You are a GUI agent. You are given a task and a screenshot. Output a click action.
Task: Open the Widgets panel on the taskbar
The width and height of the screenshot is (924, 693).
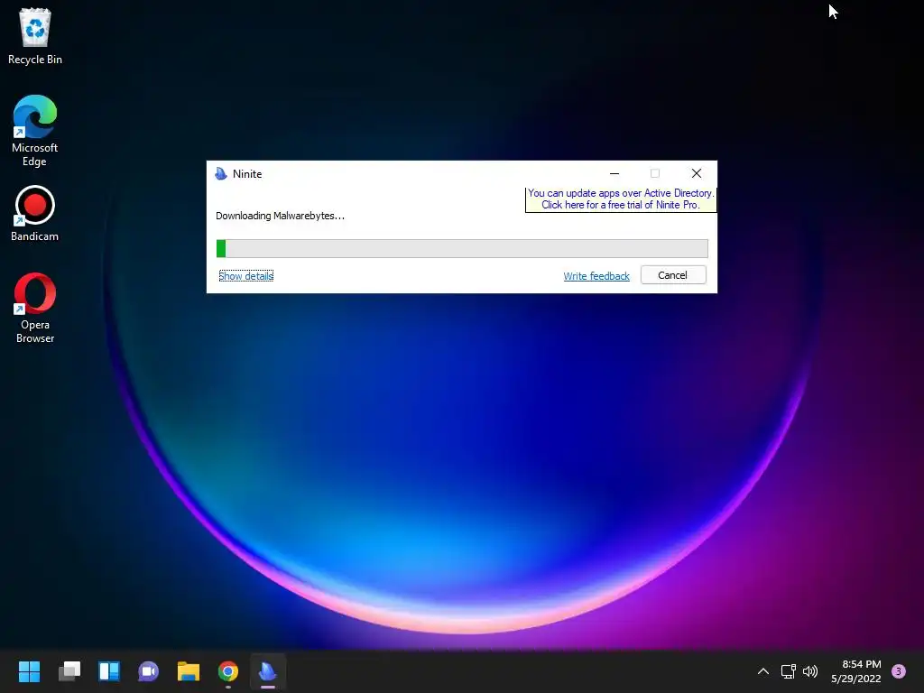click(x=109, y=671)
